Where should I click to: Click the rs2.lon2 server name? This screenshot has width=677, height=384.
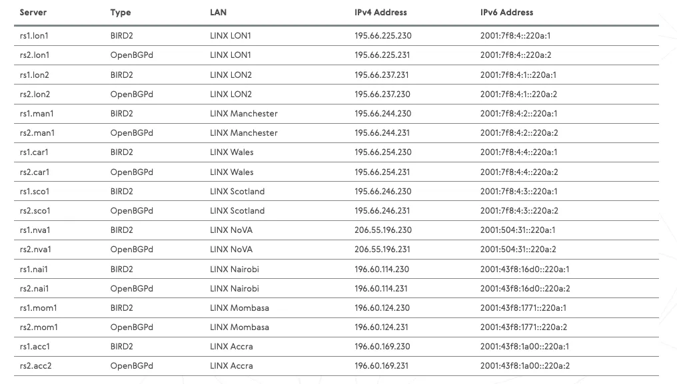35,95
